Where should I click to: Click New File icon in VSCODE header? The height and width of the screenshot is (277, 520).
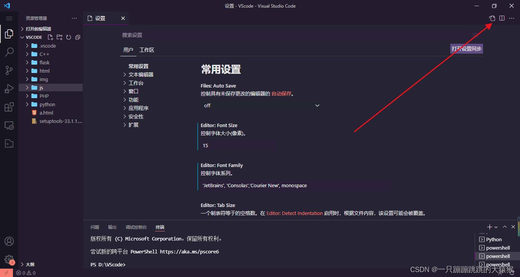tap(50, 37)
